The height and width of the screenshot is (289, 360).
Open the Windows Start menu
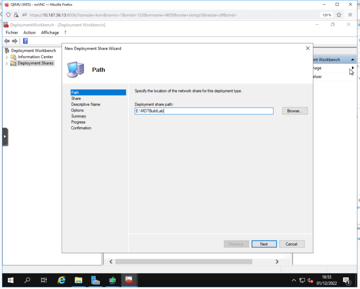pos(10,280)
